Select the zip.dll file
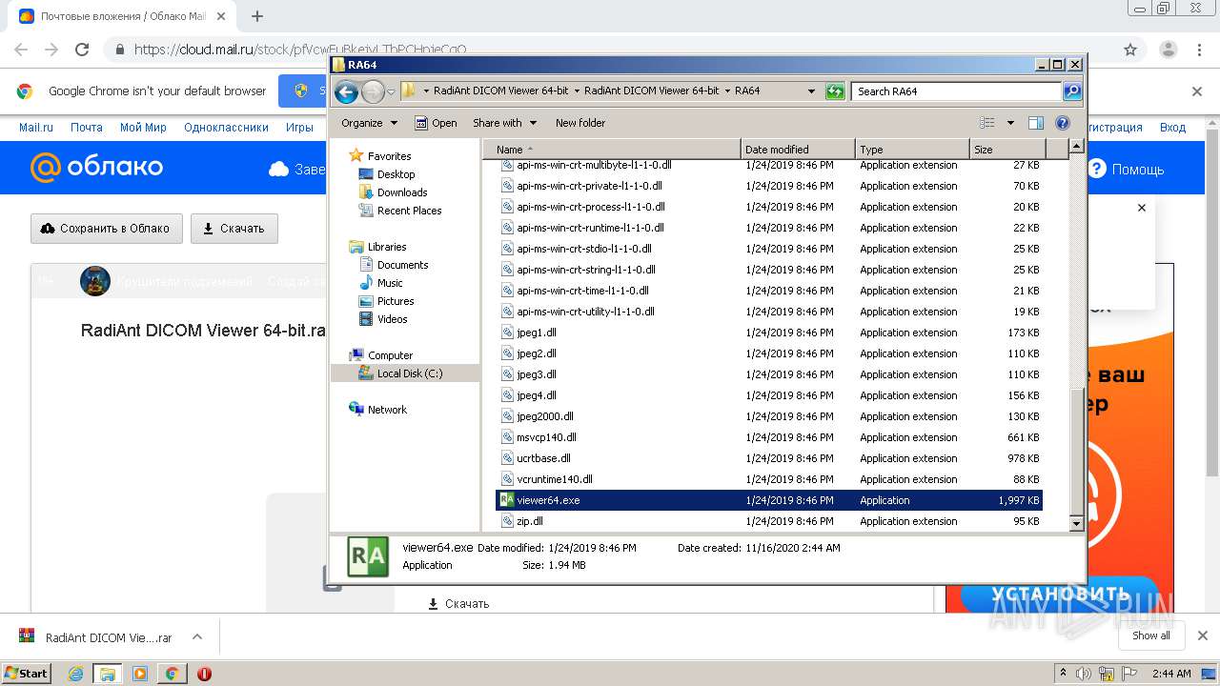Viewport: 1220px width, 686px height. click(530, 521)
